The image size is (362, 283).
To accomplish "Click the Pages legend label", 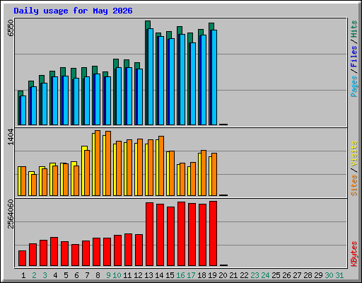I will click(354, 86).
